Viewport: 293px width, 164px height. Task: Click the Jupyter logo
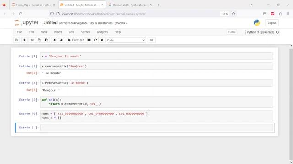[27, 23]
